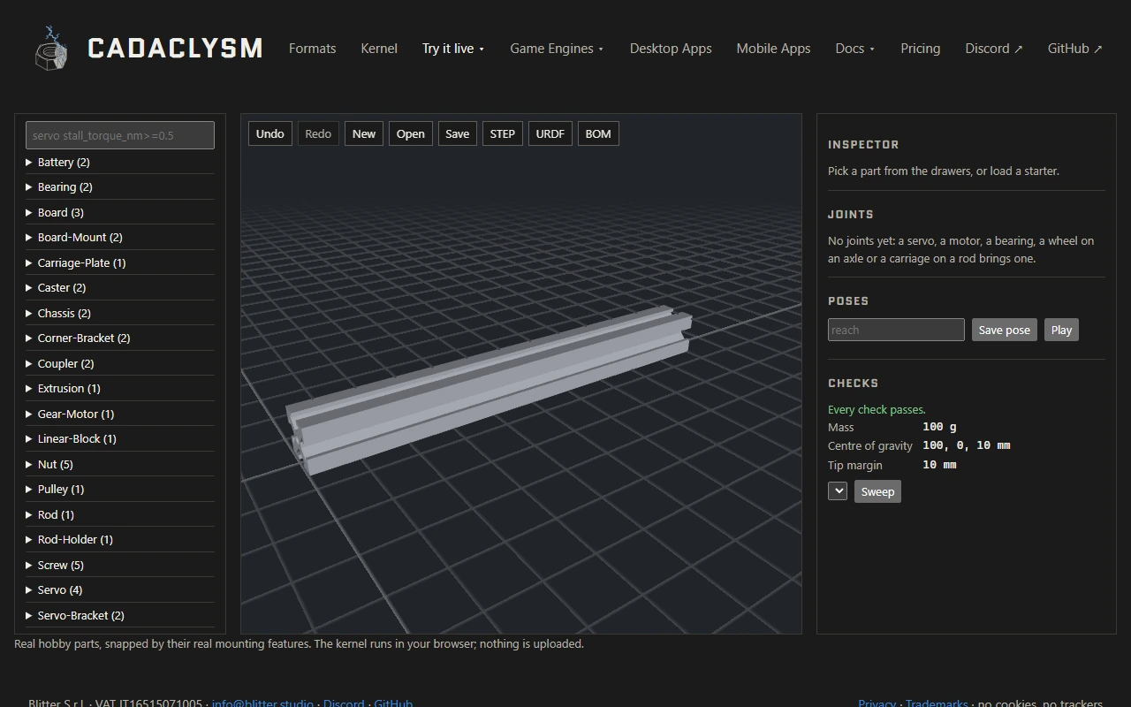Go to the Formats page
This screenshot has height=707, width=1131.
coord(313,49)
